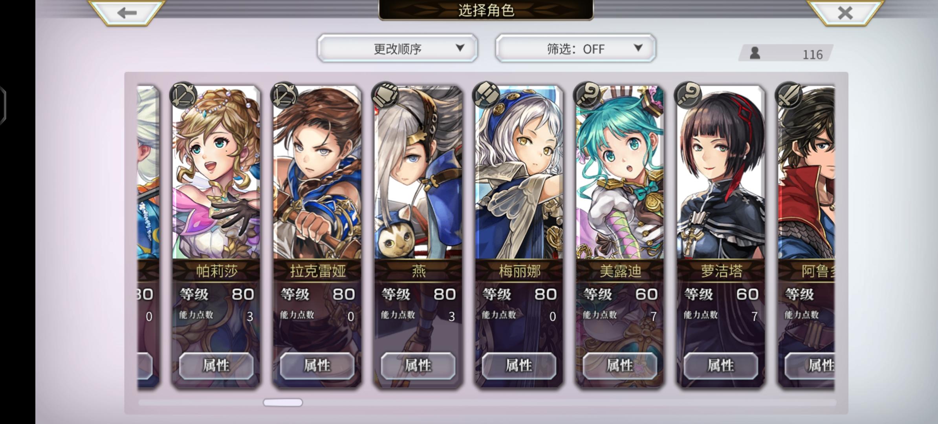
Task: Click the arrow on the 更改顺序 dropdown
Action: coord(460,48)
